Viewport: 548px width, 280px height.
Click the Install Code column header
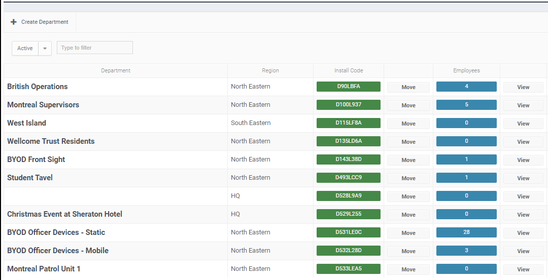pyautogui.click(x=349, y=71)
